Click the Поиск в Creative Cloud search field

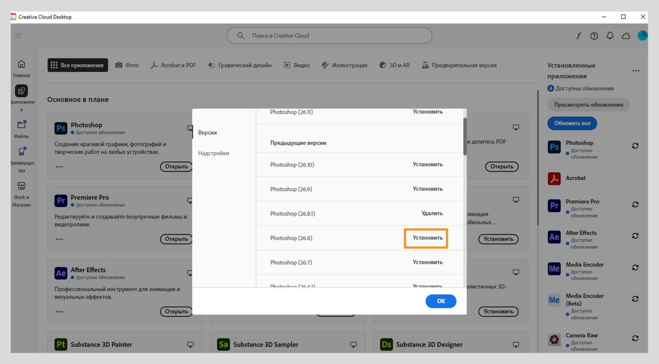329,35
